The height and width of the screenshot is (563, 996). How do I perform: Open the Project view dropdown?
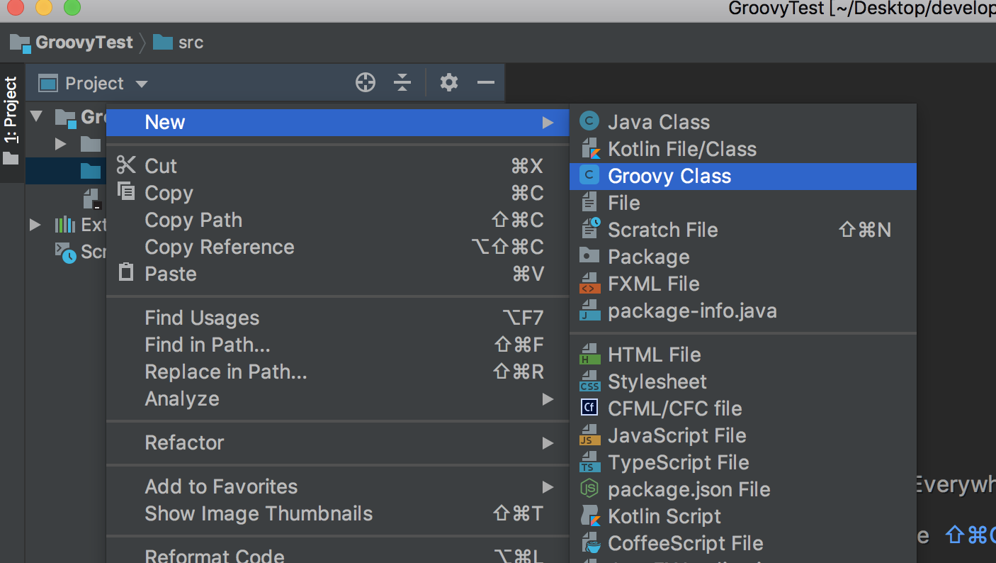click(x=142, y=84)
